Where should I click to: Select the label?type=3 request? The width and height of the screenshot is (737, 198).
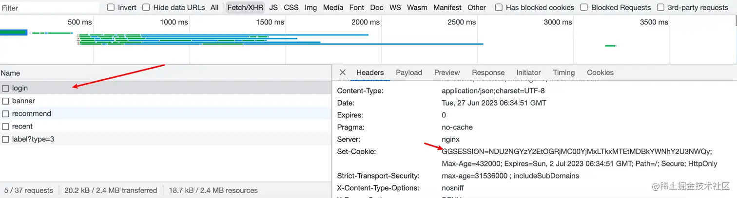click(x=33, y=139)
